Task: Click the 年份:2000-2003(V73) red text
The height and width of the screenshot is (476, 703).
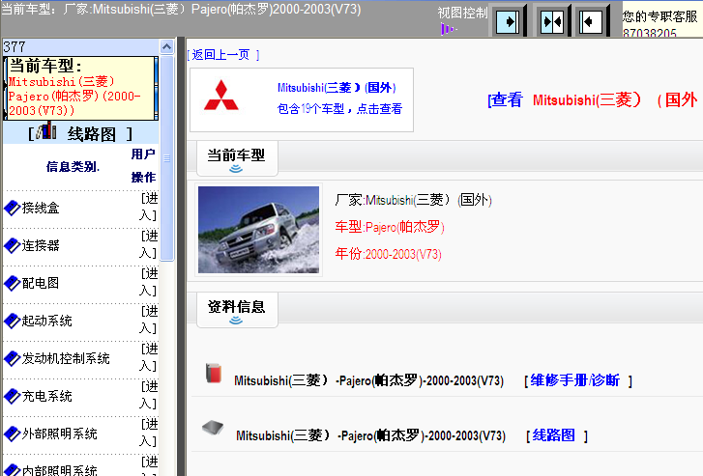Action: (389, 254)
